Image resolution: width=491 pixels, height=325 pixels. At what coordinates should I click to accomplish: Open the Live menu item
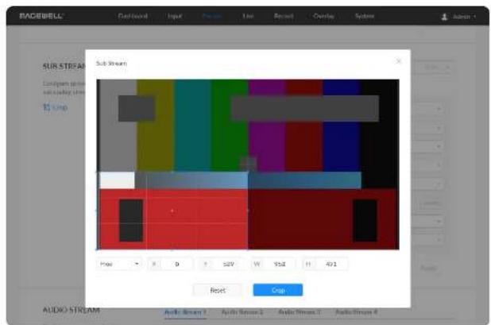248,16
